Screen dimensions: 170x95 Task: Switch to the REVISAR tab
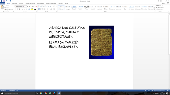(x=61, y=3)
